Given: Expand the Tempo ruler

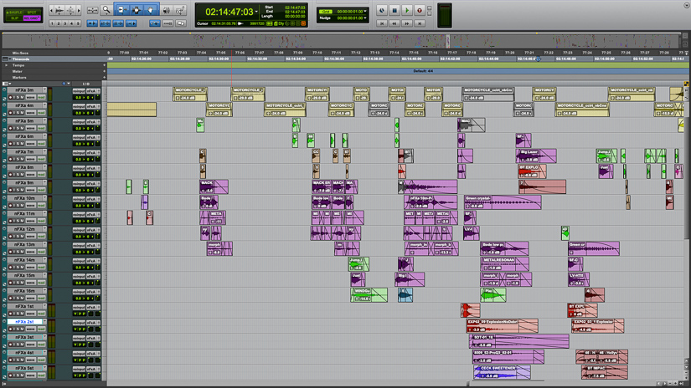Looking at the screenshot, I should pos(4,65).
